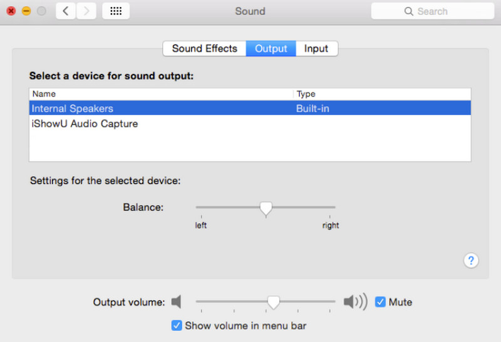Click the Balance slider knob
Image resolution: width=501 pixels, height=342 pixels.
coord(266,208)
